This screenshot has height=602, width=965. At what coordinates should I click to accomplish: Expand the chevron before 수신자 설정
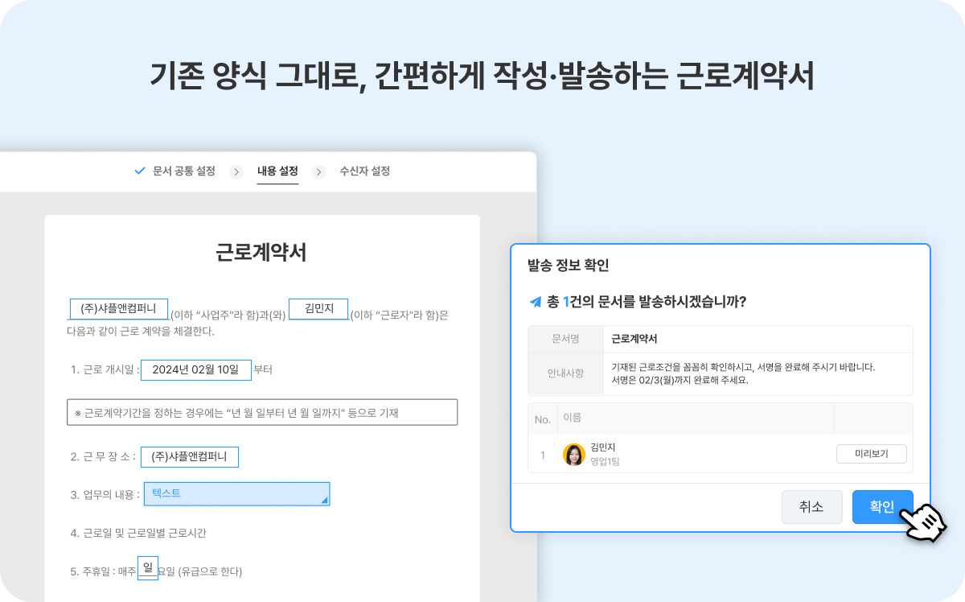[x=319, y=171]
